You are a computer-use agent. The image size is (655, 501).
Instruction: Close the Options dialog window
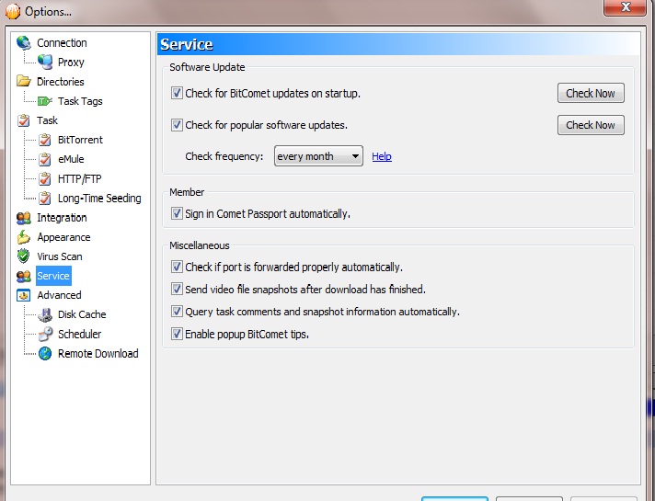click(626, 7)
